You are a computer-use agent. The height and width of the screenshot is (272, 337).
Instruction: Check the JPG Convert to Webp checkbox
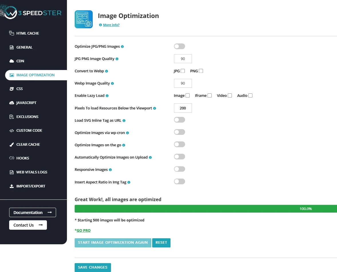183,71
